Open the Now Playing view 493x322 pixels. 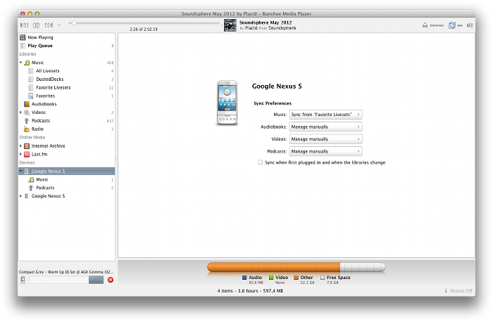pos(39,37)
